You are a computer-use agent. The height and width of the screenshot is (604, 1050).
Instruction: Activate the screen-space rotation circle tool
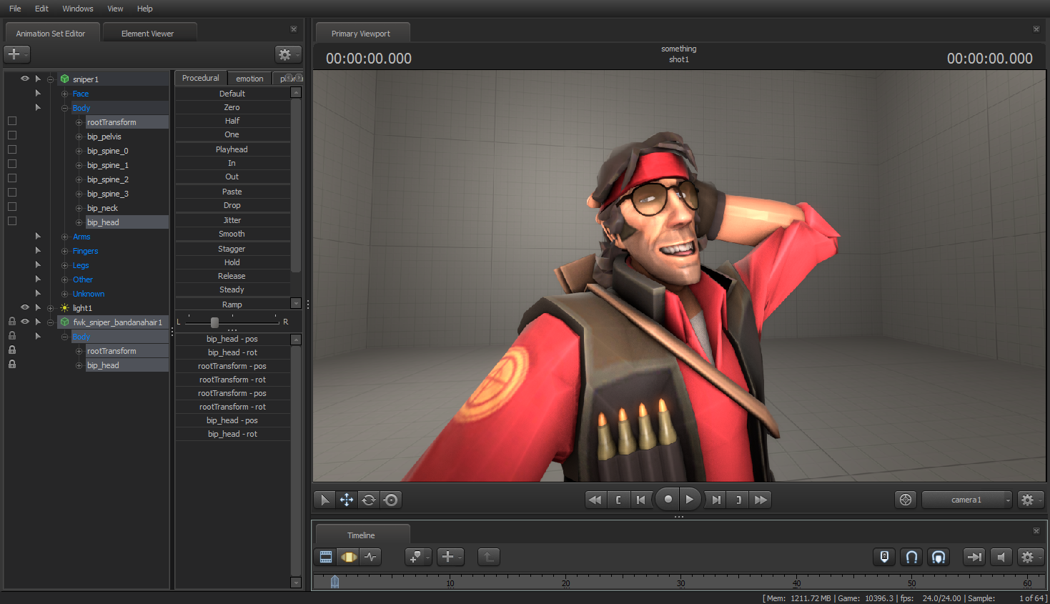tap(391, 500)
